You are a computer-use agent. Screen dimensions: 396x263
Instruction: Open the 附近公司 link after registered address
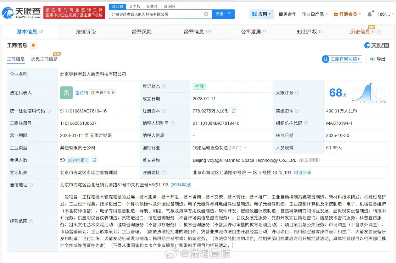click(303, 173)
